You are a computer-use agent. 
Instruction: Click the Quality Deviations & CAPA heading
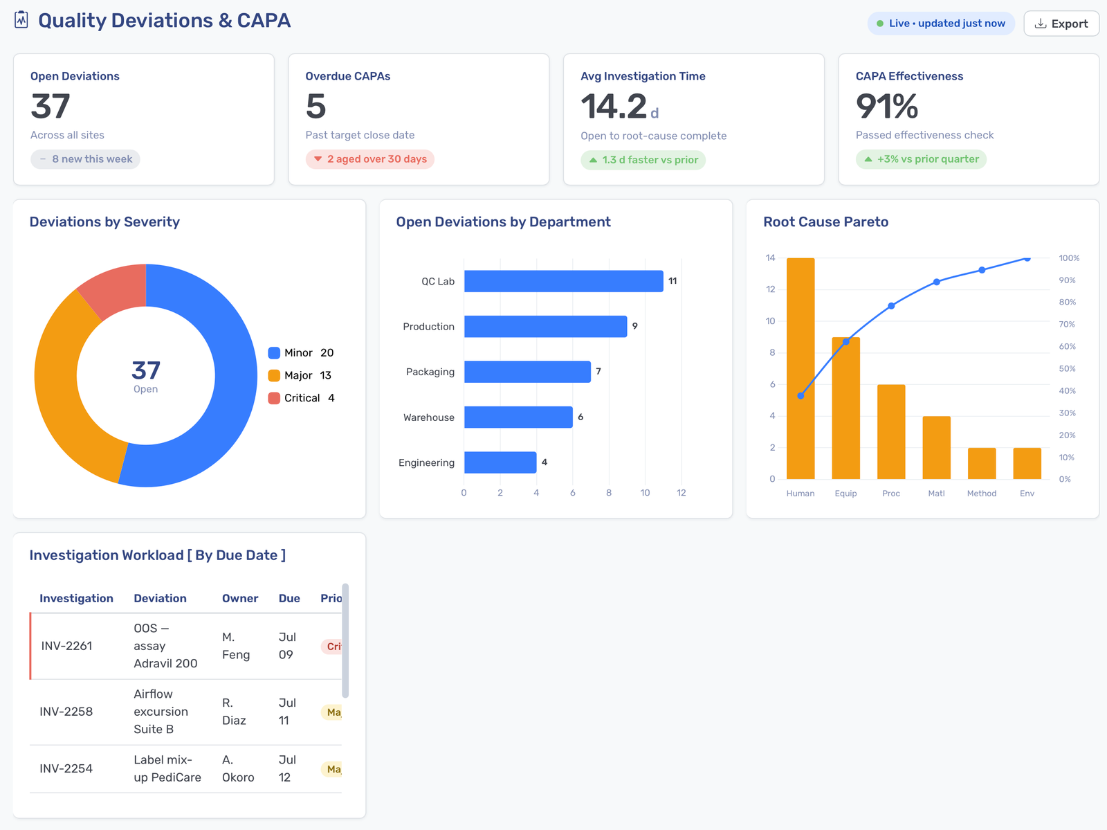[165, 21]
